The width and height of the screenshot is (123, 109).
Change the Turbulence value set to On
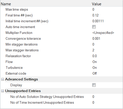(107, 68)
